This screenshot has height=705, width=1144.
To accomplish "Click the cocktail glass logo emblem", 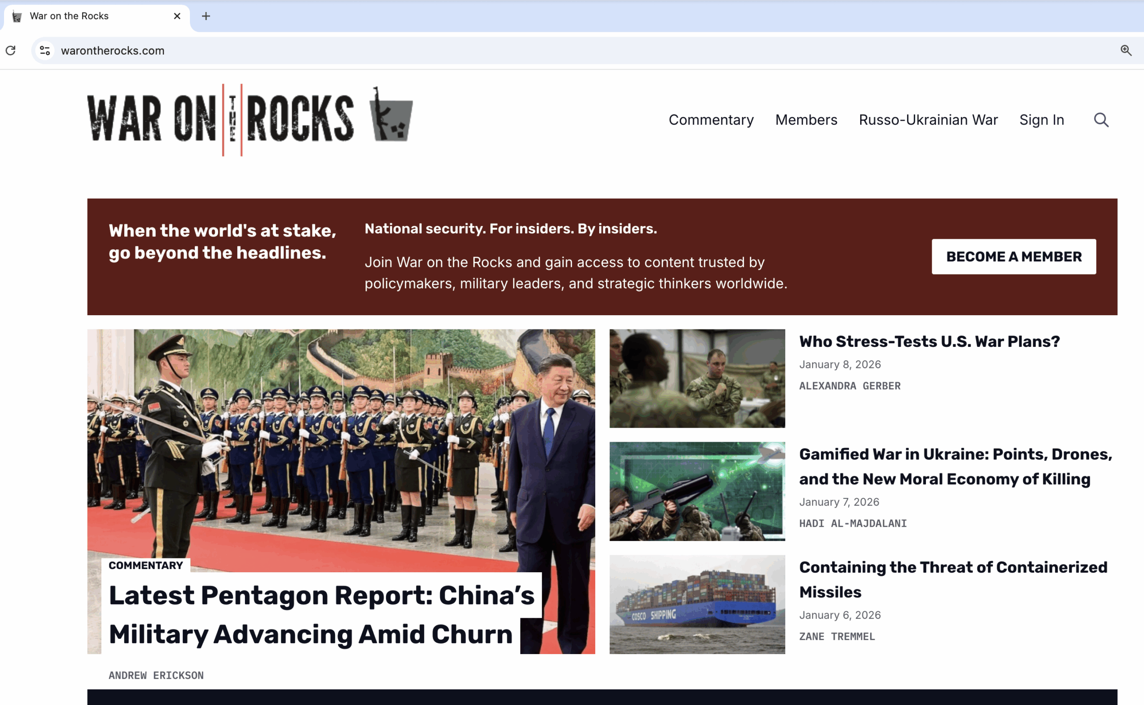I will [x=391, y=116].
